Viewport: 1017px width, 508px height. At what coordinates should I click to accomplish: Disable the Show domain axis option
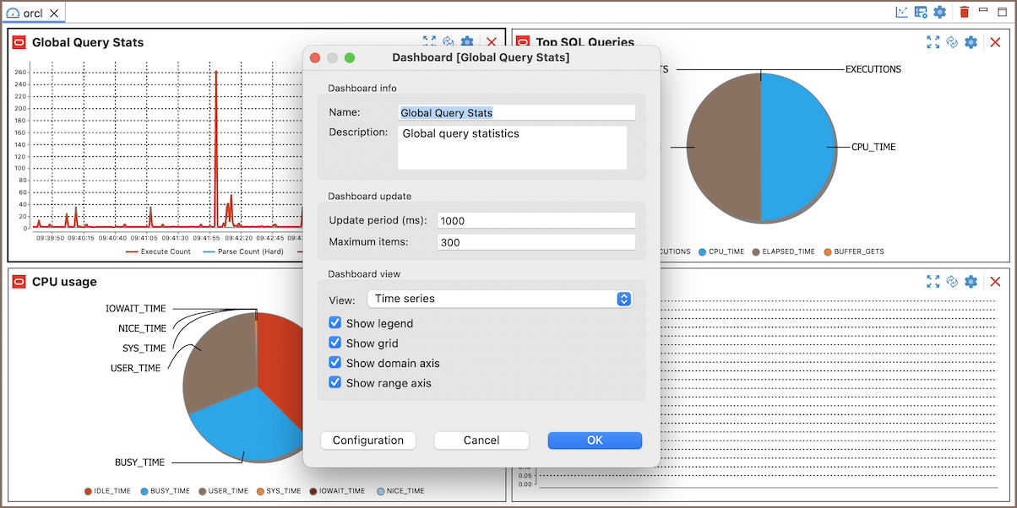pos(335,363)
